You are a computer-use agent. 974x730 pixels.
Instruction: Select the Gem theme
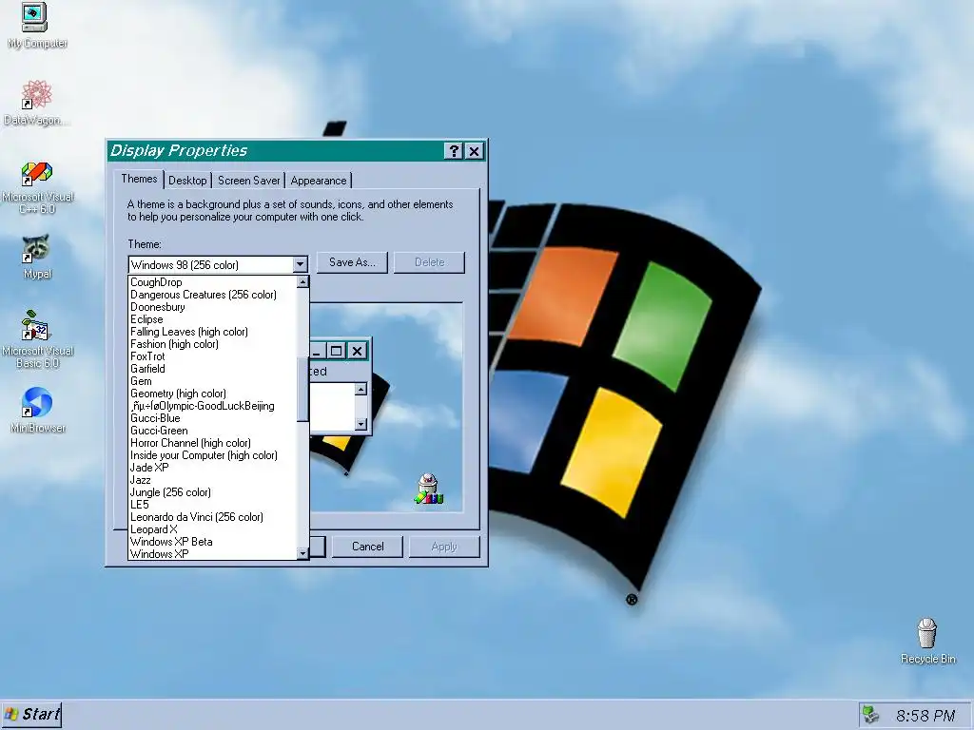(x=212, y=381)
